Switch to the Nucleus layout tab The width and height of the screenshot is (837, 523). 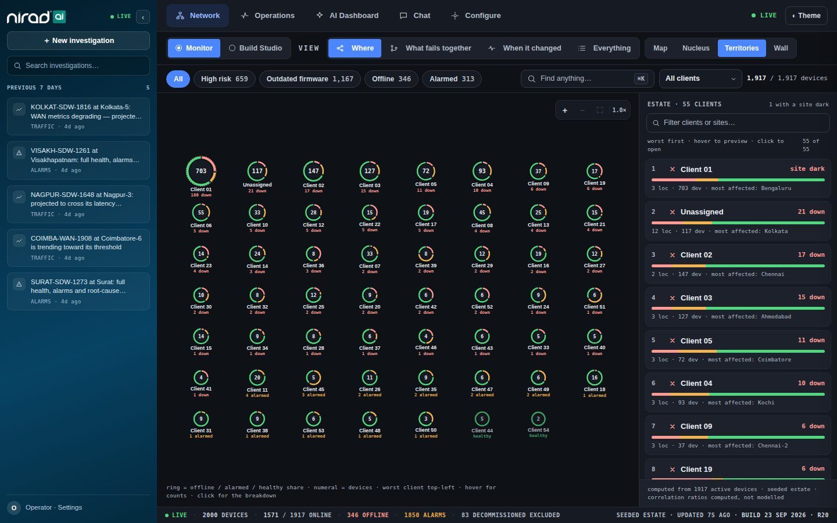pos(696,48)
